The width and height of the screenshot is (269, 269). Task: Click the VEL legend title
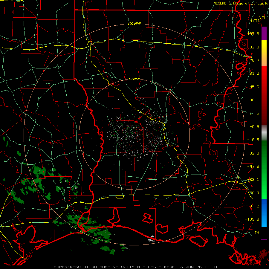pyautogui.click(x=262, y=18)
